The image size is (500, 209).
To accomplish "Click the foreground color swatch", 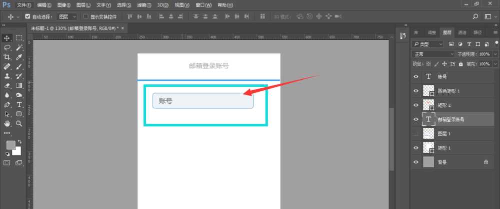I will click(x=10, y=145).
